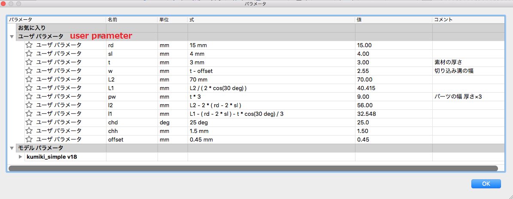
Task: Select the name cell 'rd'
Action: (132, 45)
